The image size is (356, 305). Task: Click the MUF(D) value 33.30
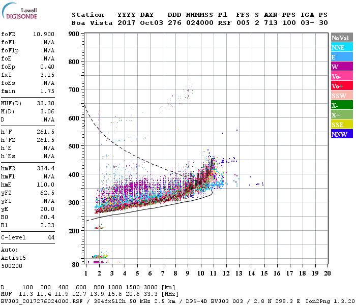click(45, 103)
